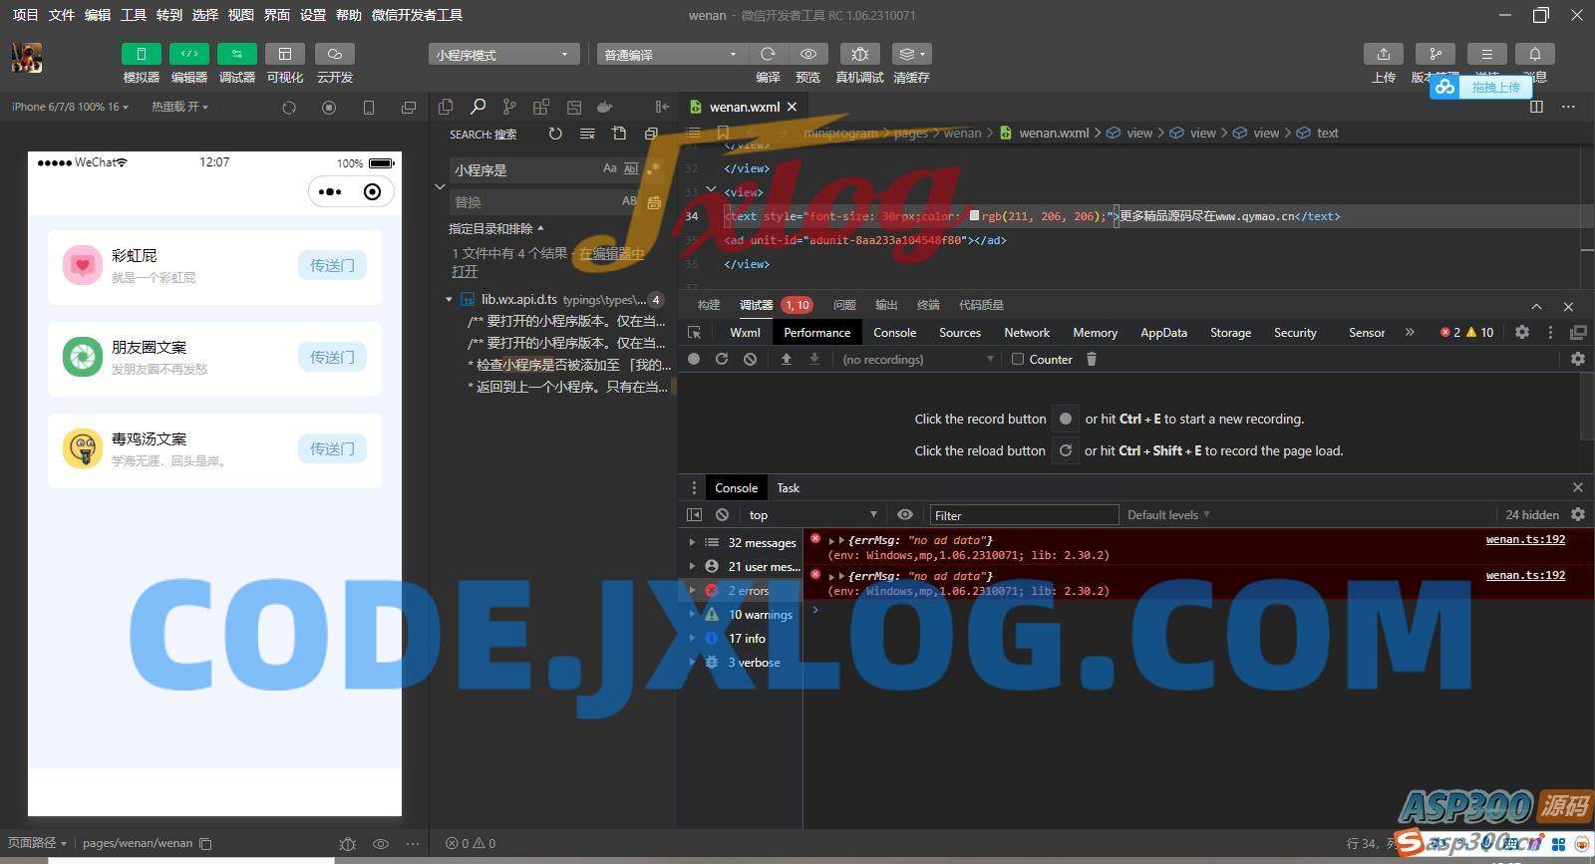Open the 小程序模式 mode dropdown
1595x864 pixels.
pos(503,55)
